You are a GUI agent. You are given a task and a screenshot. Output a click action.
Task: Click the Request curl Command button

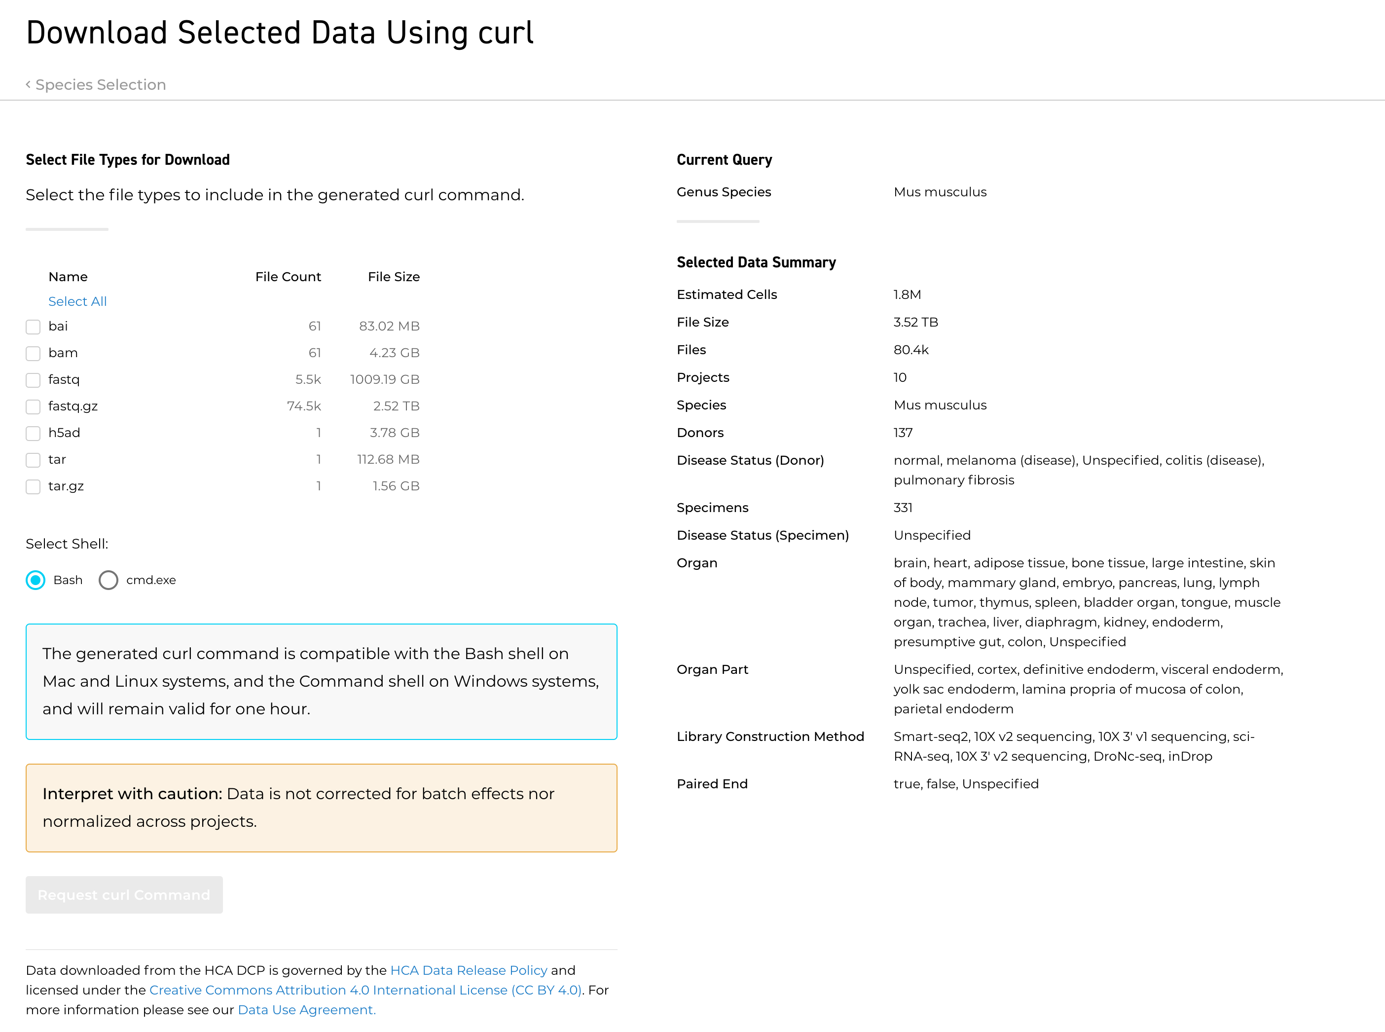coord(124,894)
